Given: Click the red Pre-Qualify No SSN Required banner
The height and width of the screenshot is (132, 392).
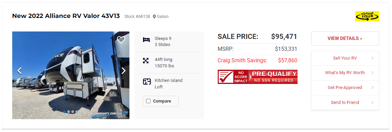Looking at the screenshot, I should tap(257, 77).
